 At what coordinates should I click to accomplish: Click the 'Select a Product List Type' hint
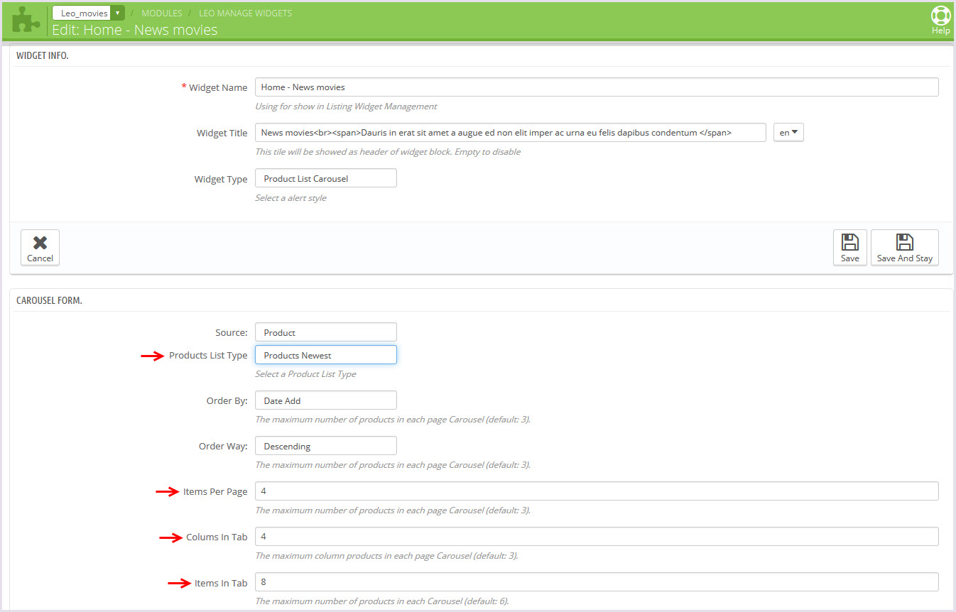305,374
